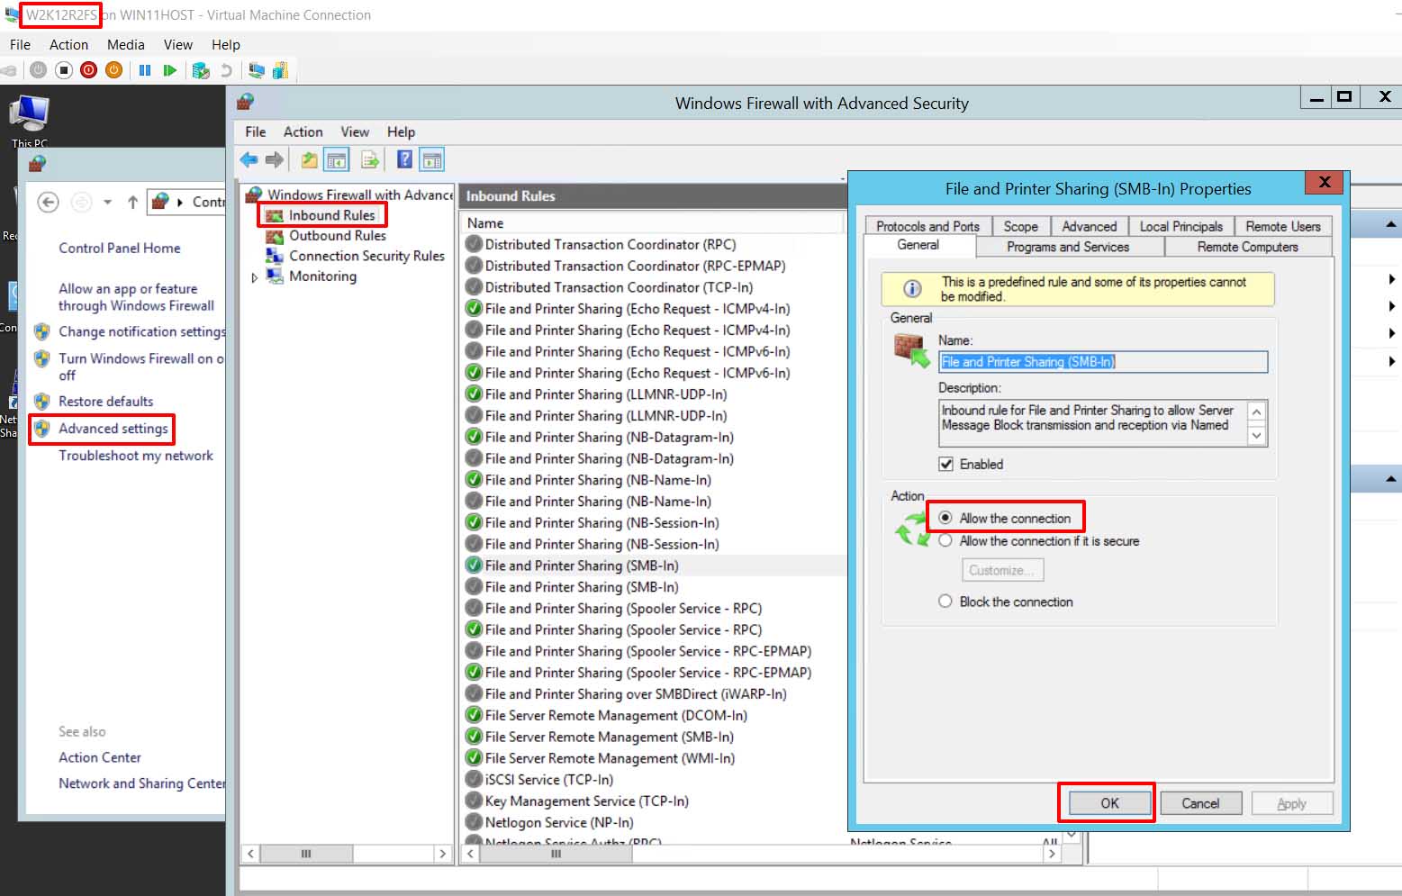
Task: Expand the Monitoring tree node arrow
Action: click(x=255, y=277)
